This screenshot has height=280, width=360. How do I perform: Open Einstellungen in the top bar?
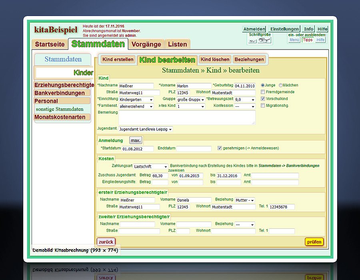tap(284, 29)
